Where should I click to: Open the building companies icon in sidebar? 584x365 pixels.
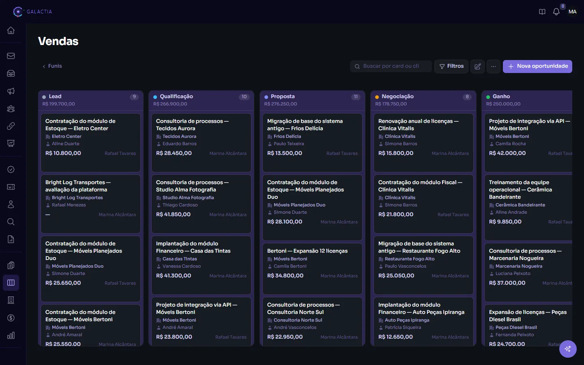11,300
